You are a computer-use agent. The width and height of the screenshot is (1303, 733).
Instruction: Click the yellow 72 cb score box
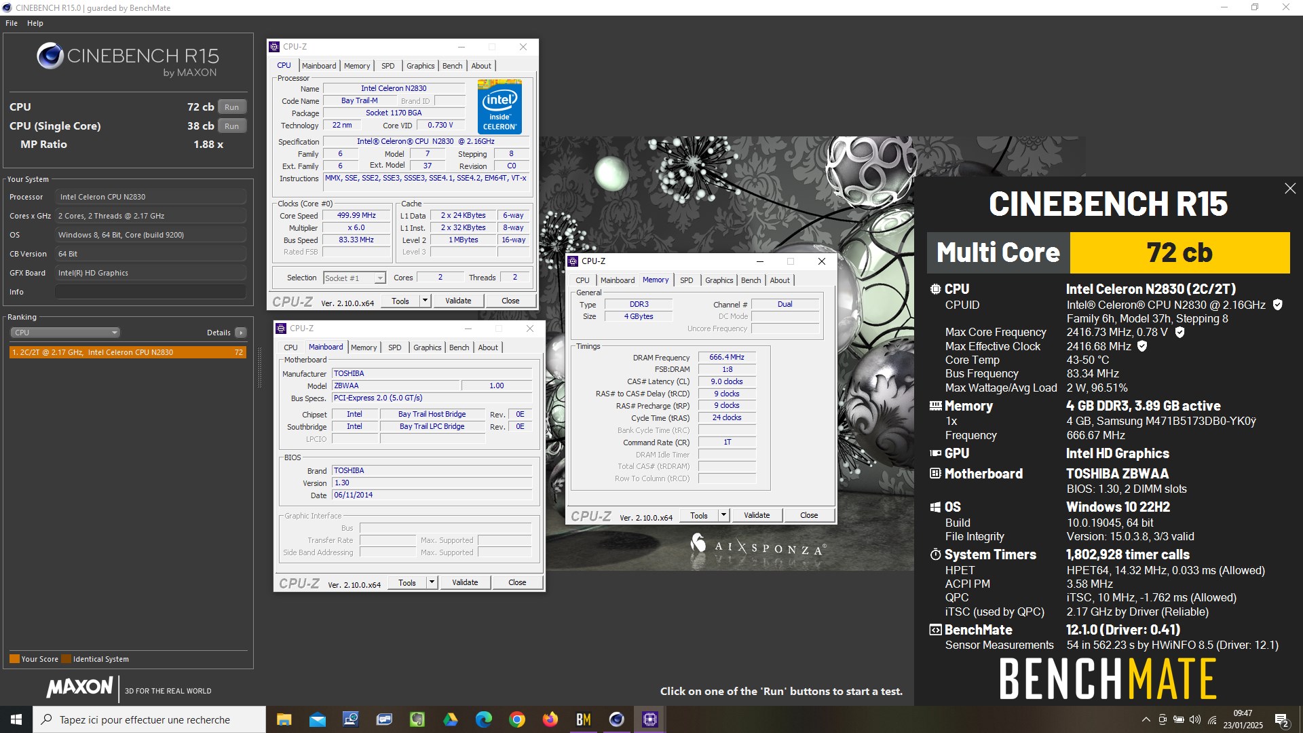[1179, 252]
